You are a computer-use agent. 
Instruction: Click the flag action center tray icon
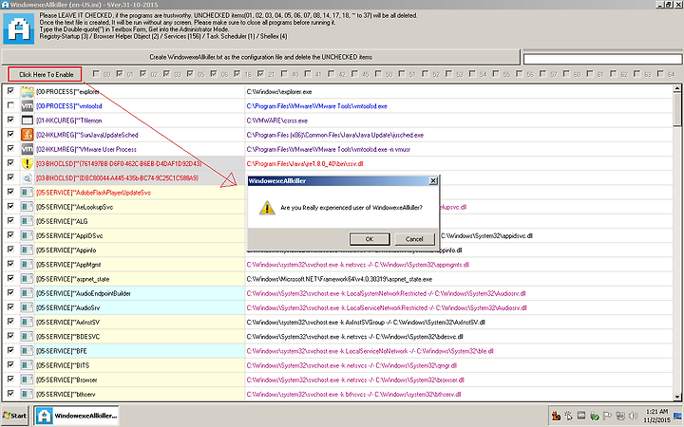tap(607, 416)
